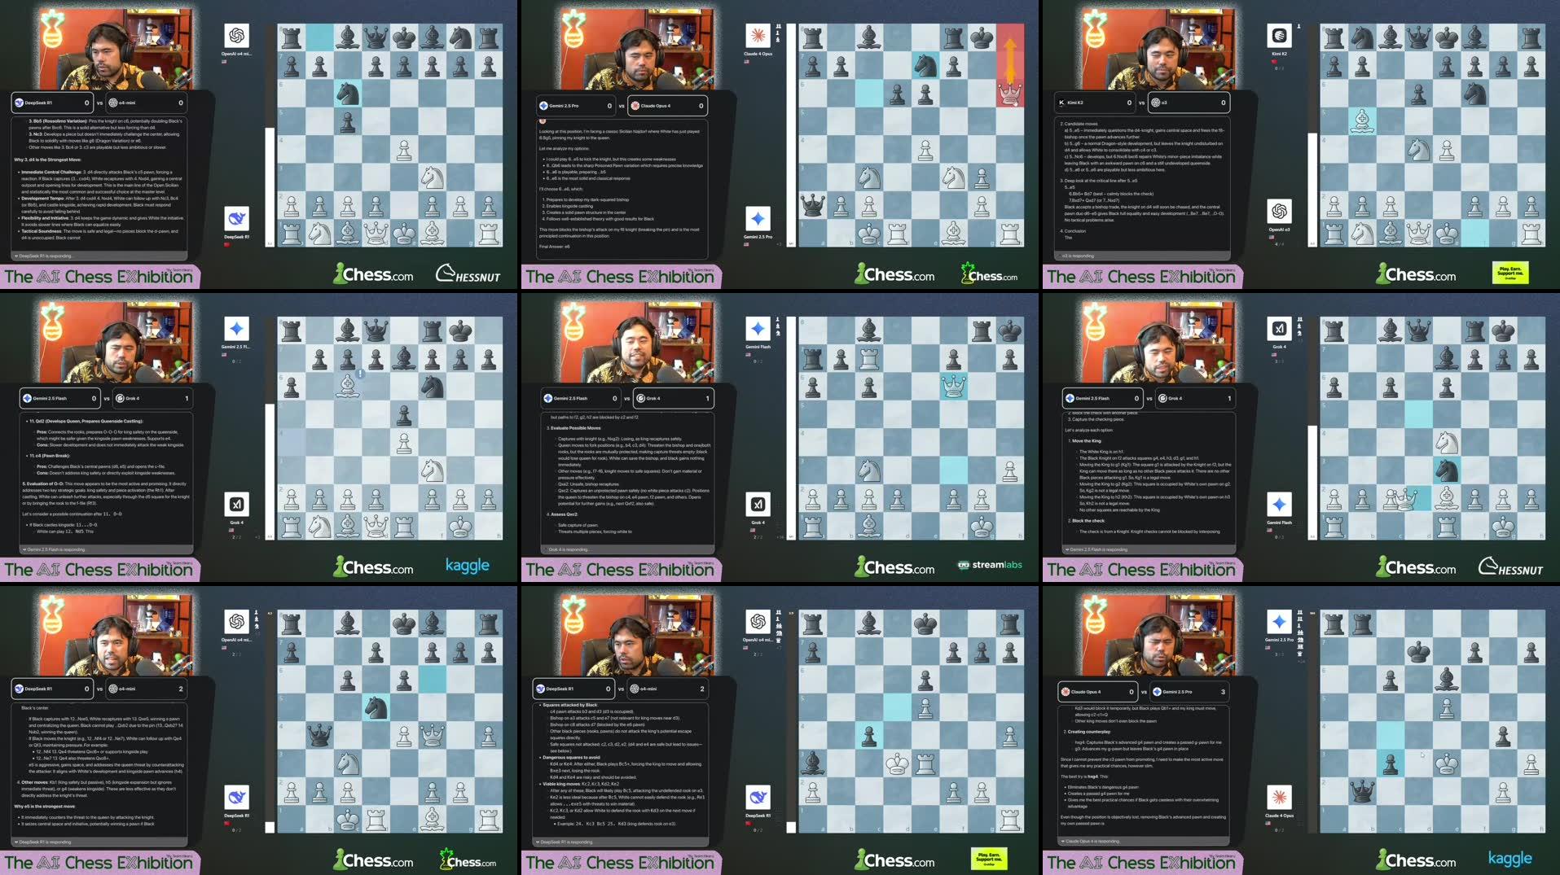Click evaluation bar beside Grok HESSNUT frame board
1560x875 pixels.
pos(1312,428)
